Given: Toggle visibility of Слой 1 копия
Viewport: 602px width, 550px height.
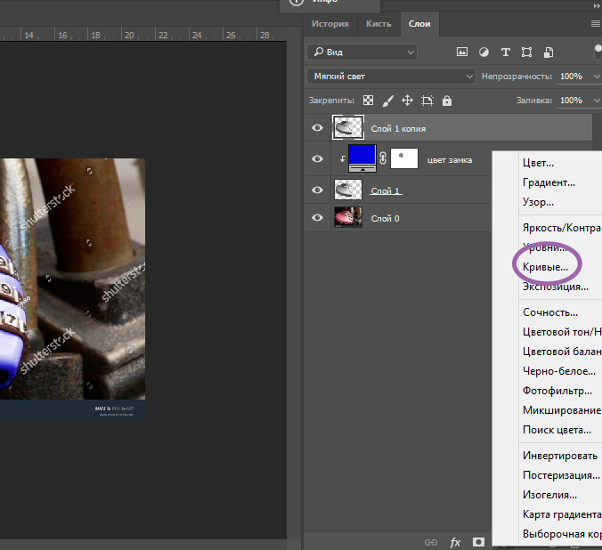Looking at the screenshot, I should [x=317, y=128].
